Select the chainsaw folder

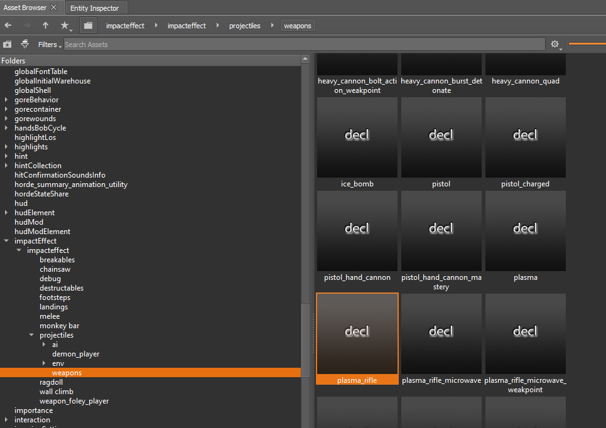click(55, 269)
